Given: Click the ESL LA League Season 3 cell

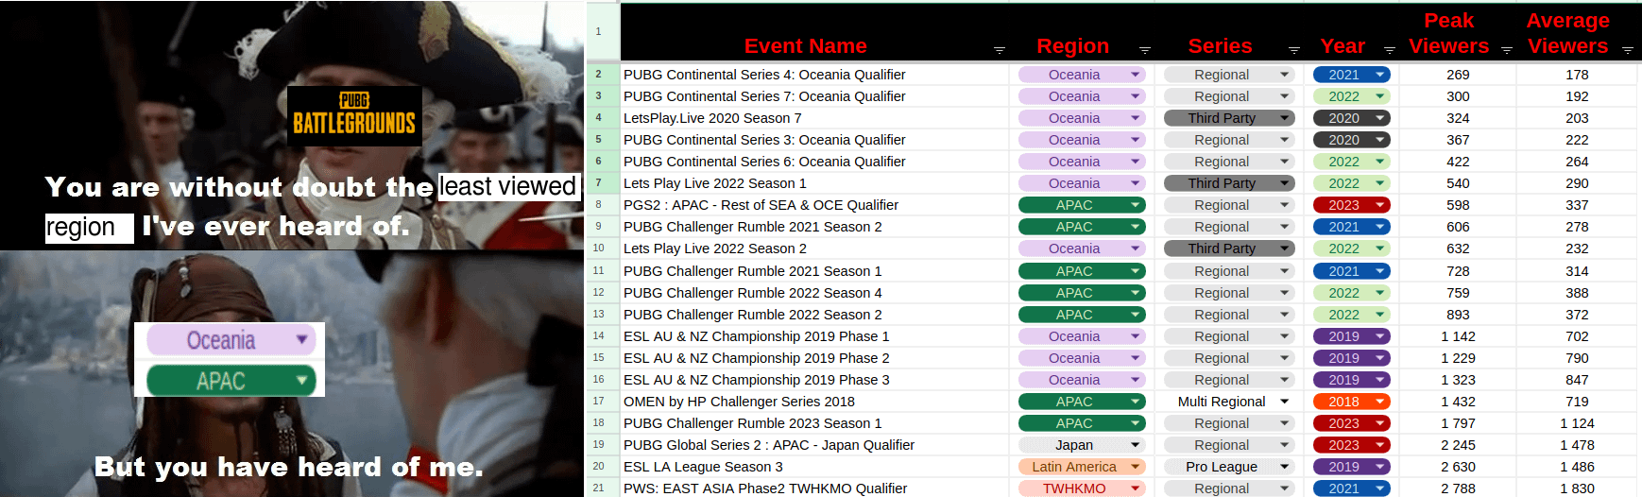Looking at the screenshot, I should pos(703,467).
